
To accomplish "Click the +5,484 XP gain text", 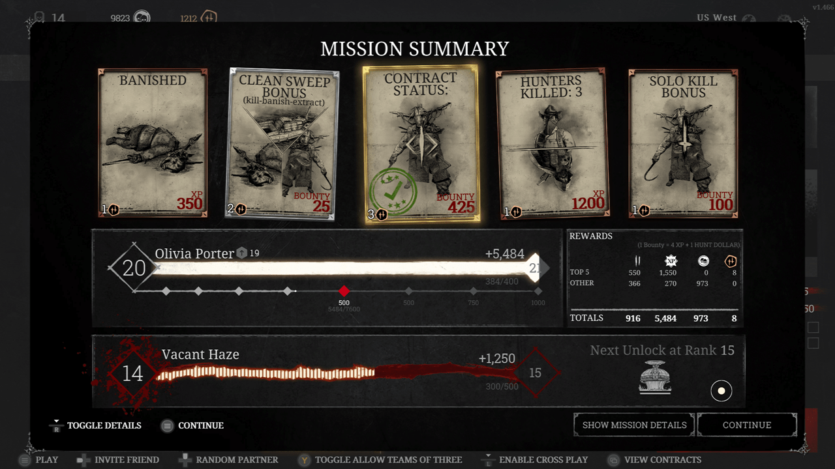I will coord(504,254).
